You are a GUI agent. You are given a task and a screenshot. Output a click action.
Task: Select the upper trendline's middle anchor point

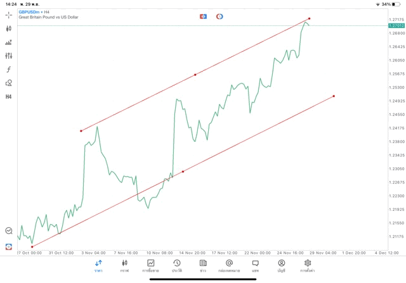[x=195, y=75]
